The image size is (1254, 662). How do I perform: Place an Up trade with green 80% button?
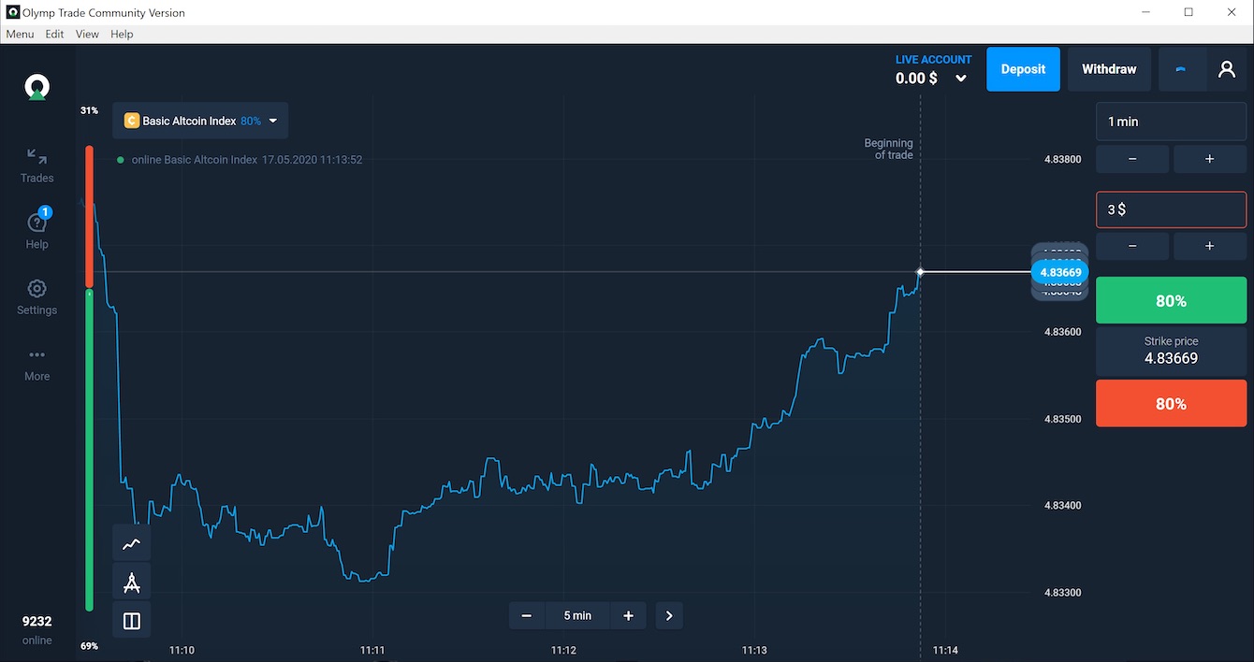pos(1171,301)
